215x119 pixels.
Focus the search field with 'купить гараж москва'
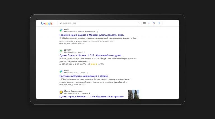click(97, 23)
